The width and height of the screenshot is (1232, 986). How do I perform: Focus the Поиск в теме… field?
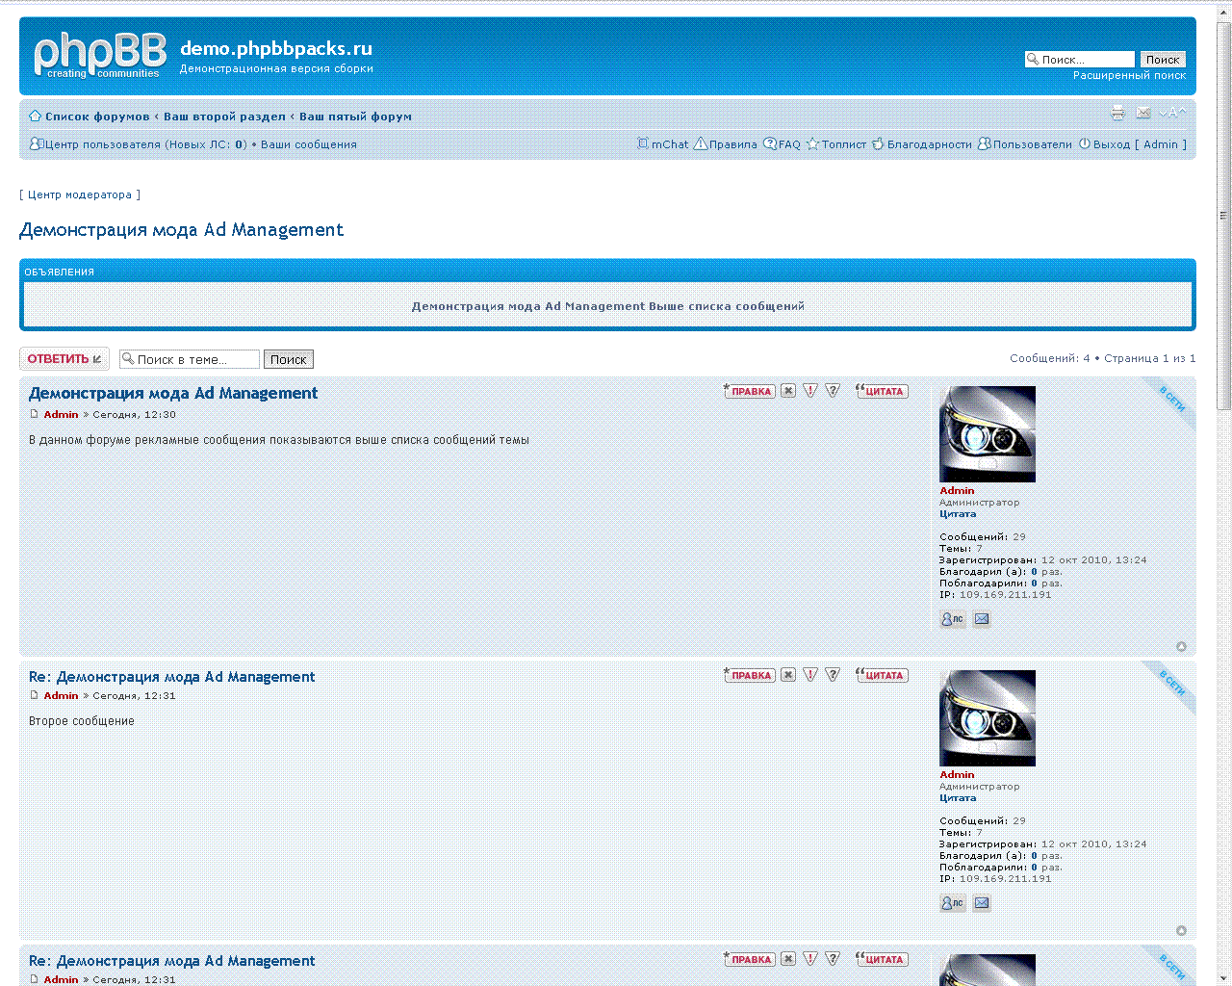(190, 359)
